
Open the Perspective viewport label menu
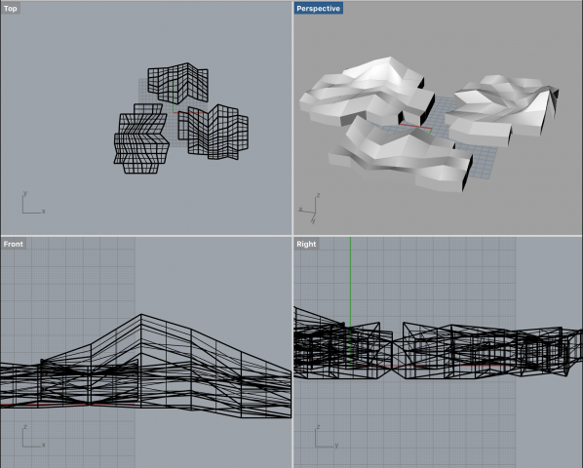click(318, 8)
